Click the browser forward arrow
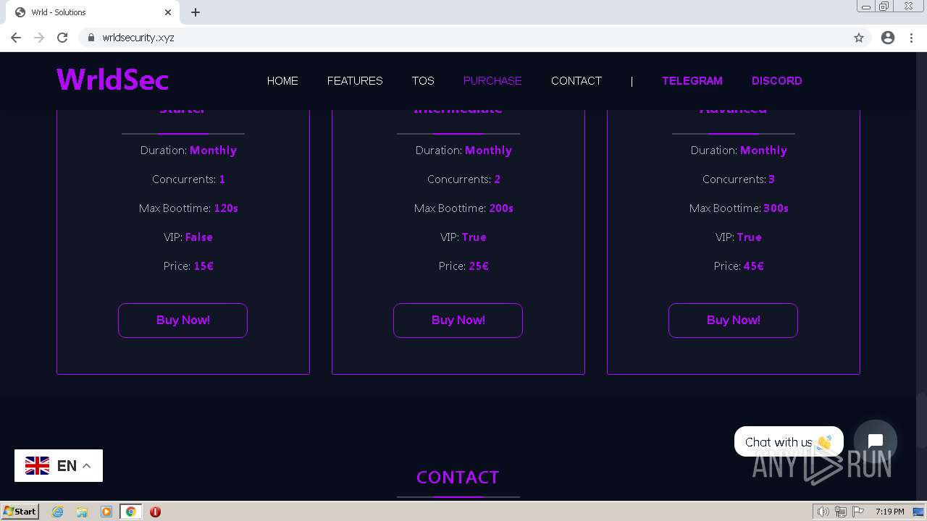Screen dimensions: 927x521 tap(39, 38)
